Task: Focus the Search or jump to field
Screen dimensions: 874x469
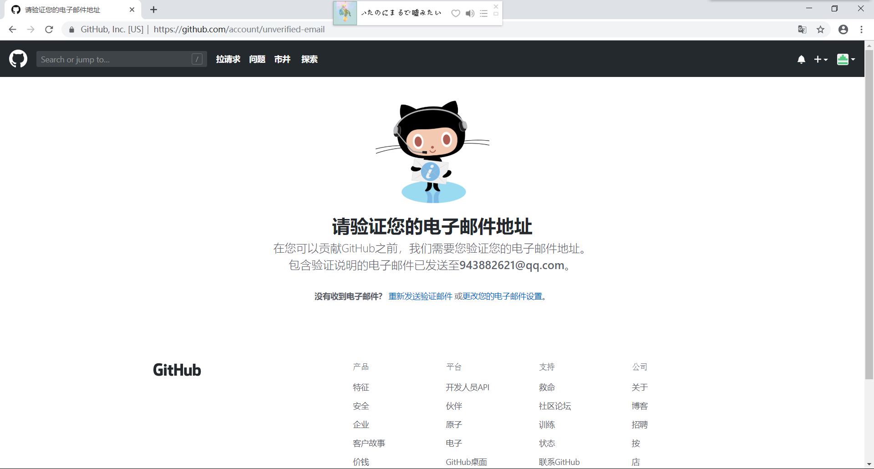Action: pyautogui.click(x=122, y=59)
